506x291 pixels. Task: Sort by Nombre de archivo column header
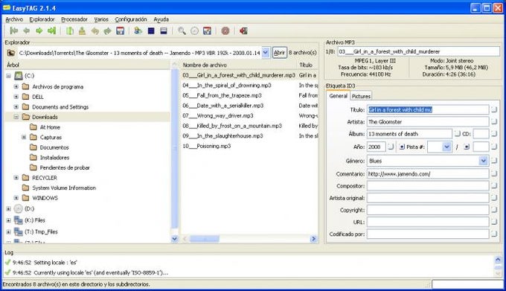coord(239,65)
